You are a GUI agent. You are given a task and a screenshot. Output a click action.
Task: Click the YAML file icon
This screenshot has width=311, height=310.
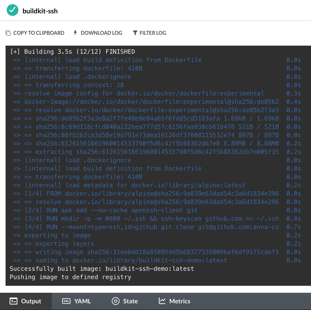(66, 301)
